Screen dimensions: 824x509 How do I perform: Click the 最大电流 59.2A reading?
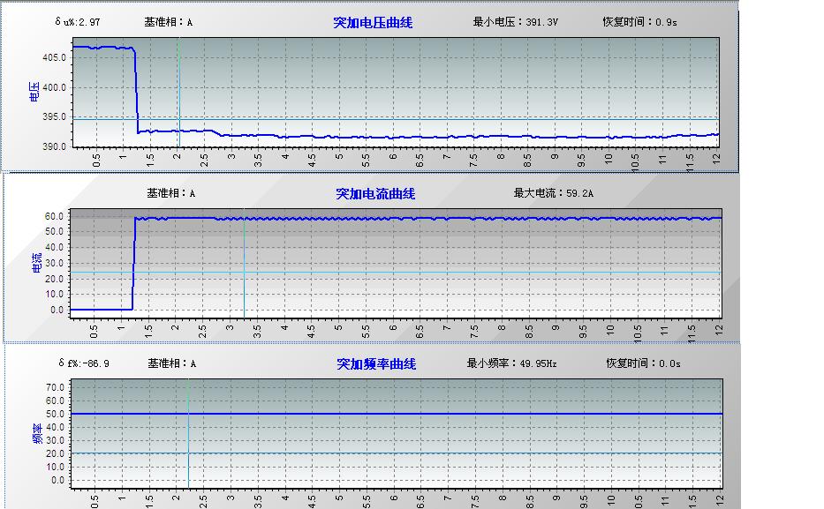[556, 194]
